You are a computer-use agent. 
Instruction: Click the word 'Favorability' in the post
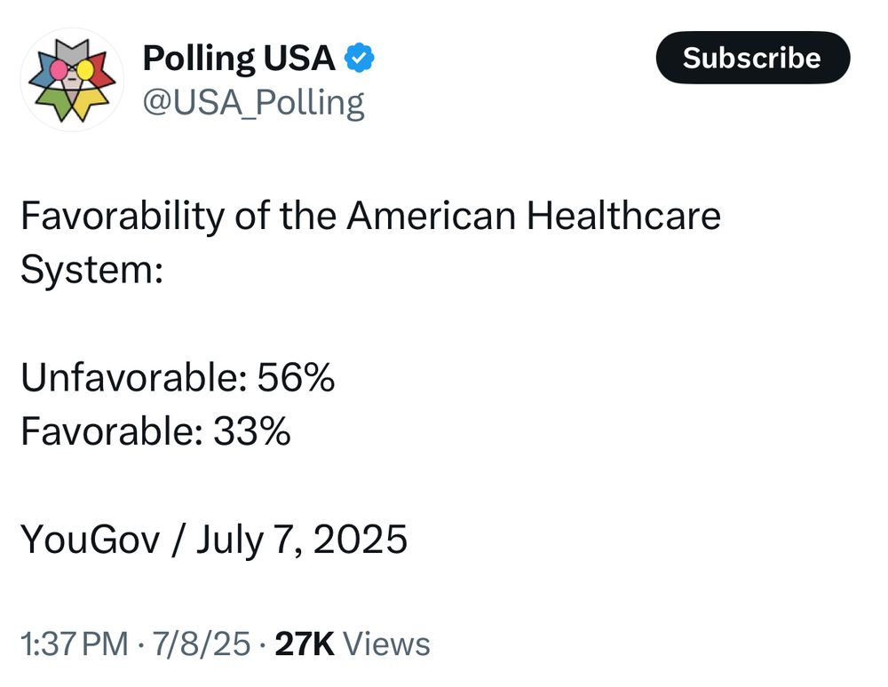[x=123, y=217]
